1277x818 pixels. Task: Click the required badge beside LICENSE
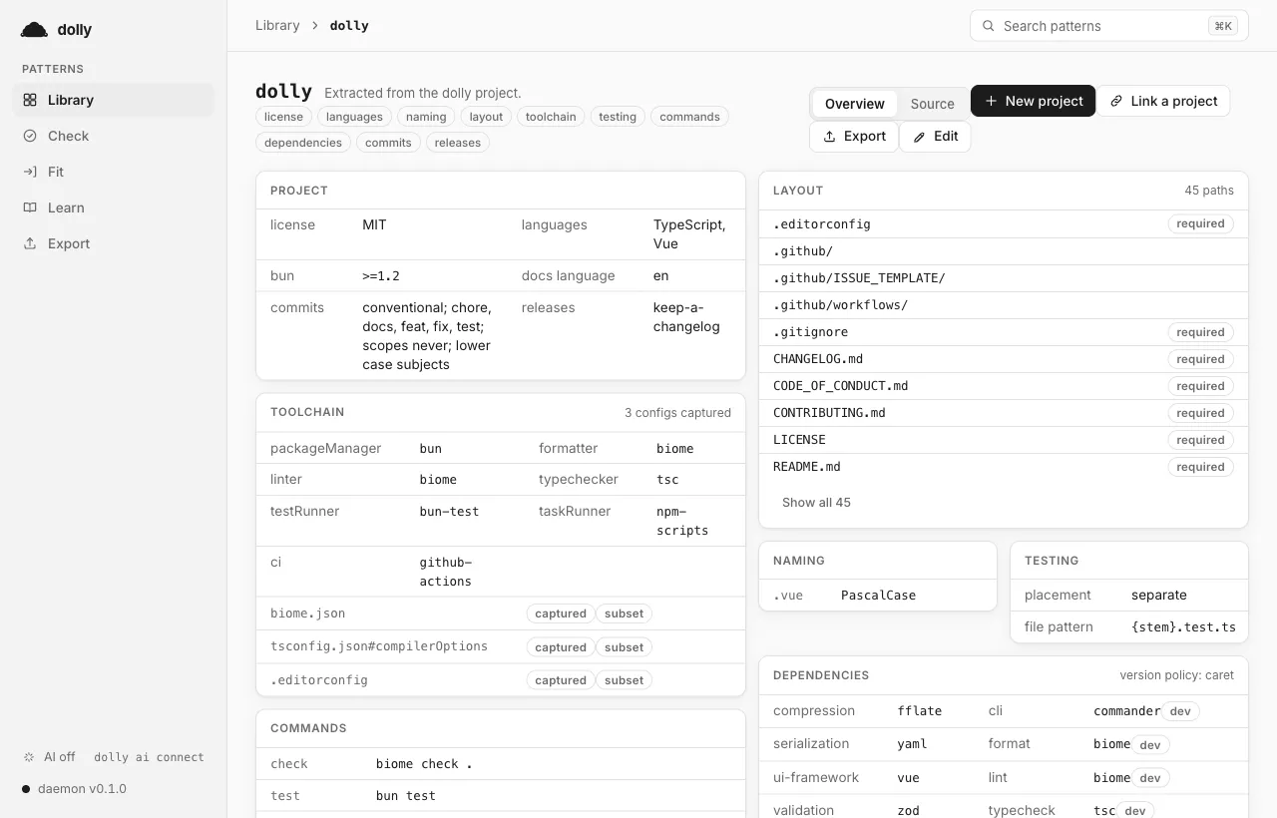pos(1200,440)
